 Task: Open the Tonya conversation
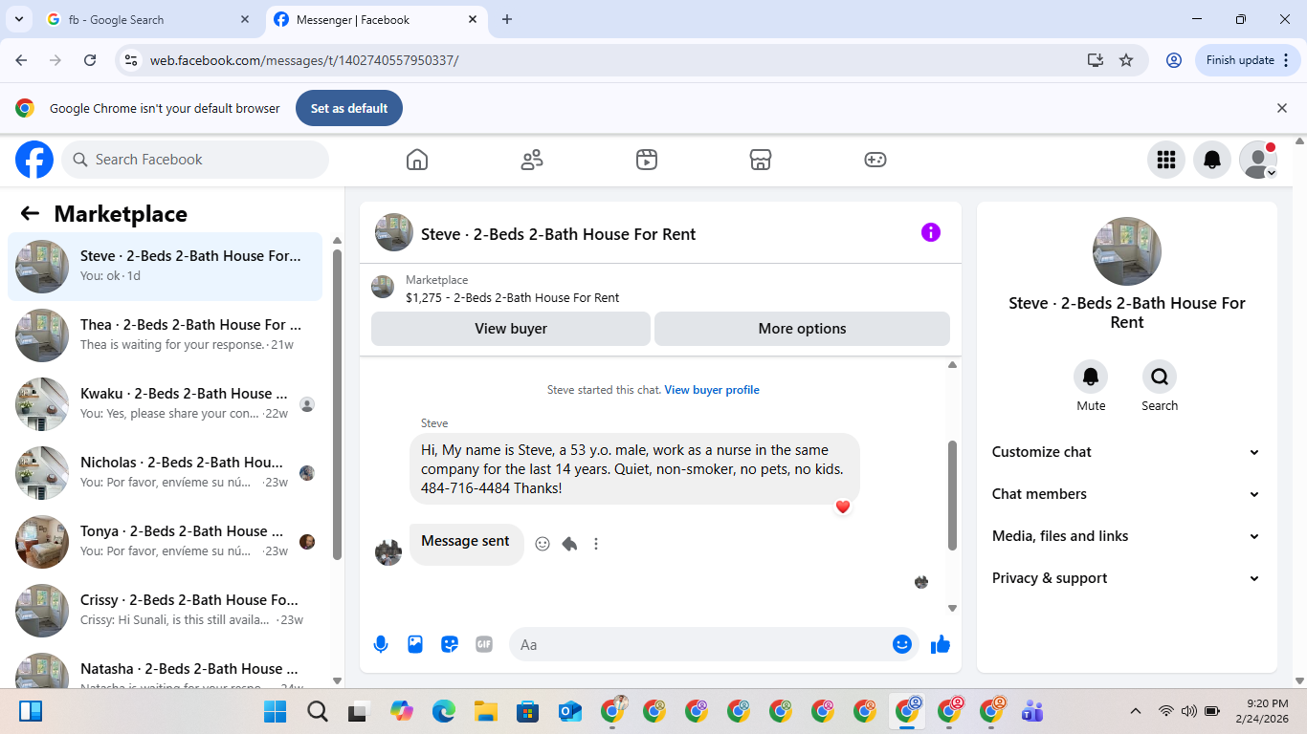[166, 542]
